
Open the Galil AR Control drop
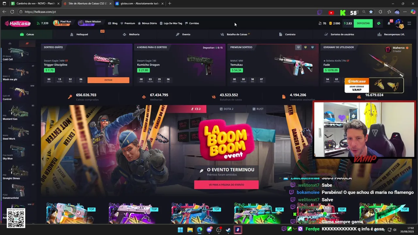coord(18,92)
